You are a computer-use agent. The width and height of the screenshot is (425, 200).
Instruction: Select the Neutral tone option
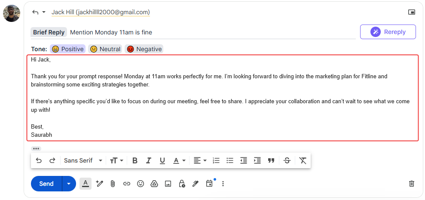tap(105, 49)
